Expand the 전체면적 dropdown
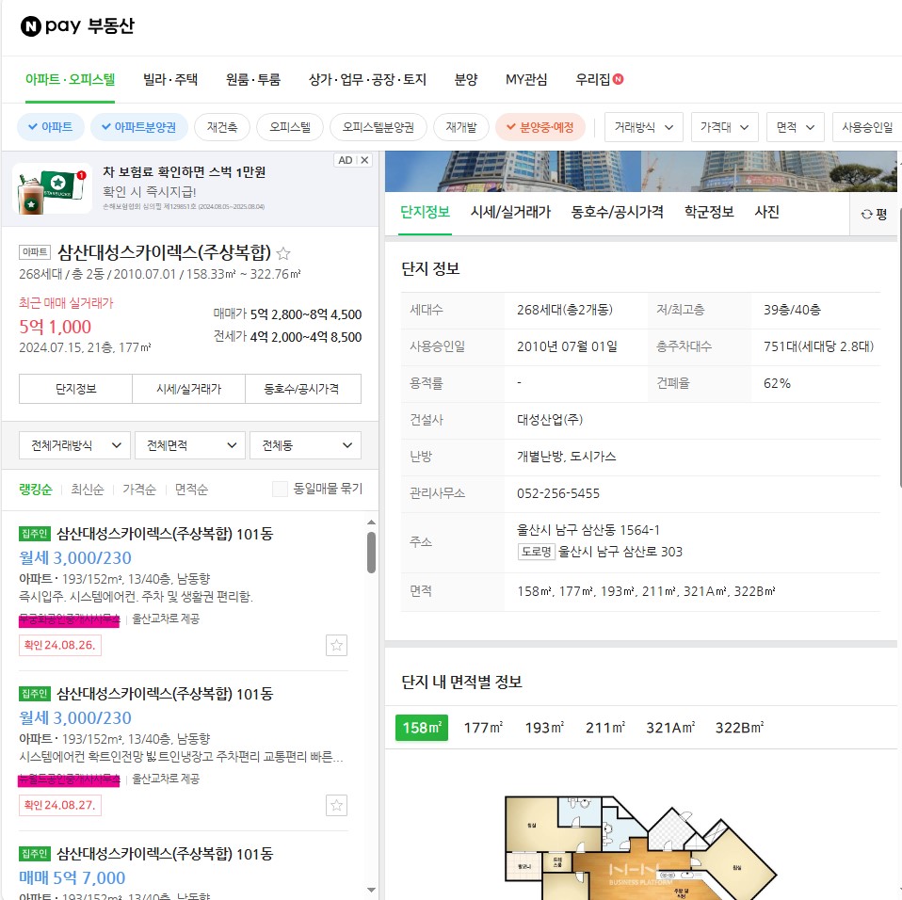 pyautogui.click(x=190, y=445)
